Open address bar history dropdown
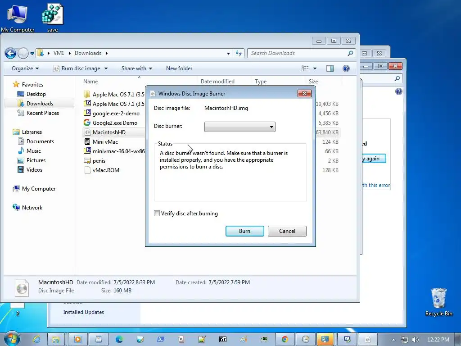 click(x=228, y=53)
